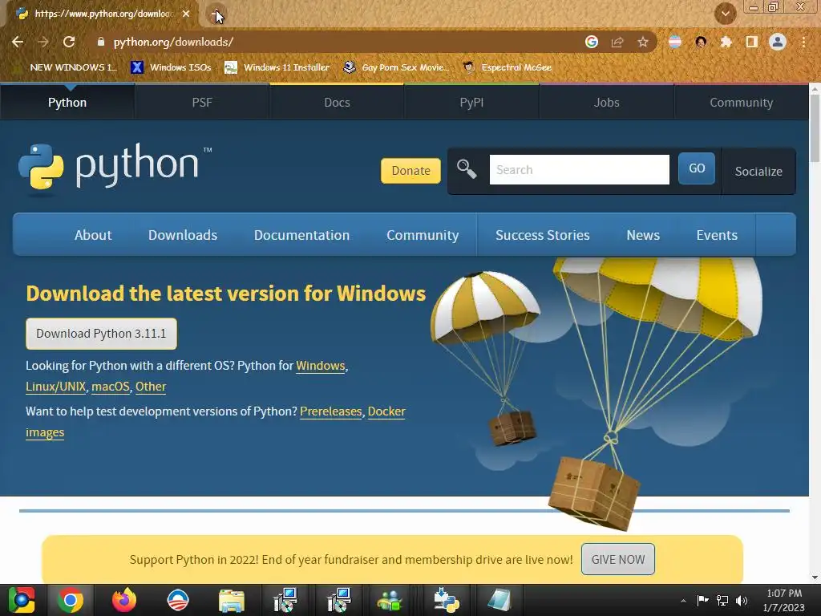The width and height of the screenshot is (821, 616).
Task: Toggle the browser side panel icon
Action: [x=752, y=42]
